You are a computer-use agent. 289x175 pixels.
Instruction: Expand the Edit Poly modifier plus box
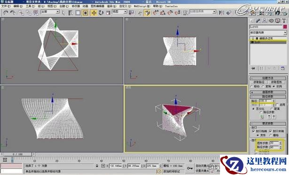click(x=257, y=39)
